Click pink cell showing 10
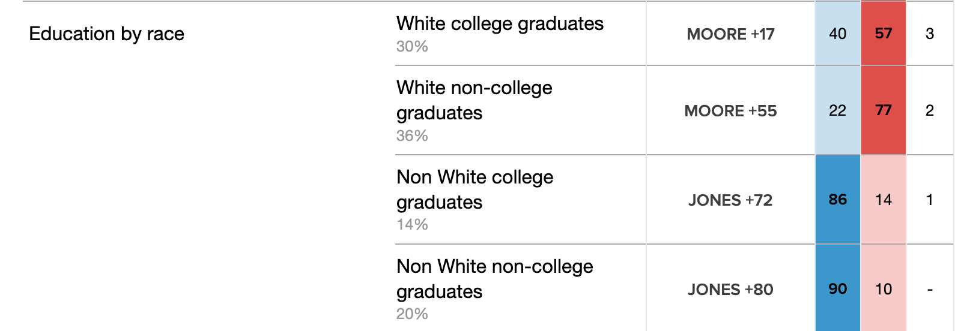Image resolution: width=955 pixels, height=331 pixels. pyautogui.click(x=884, y=288)
